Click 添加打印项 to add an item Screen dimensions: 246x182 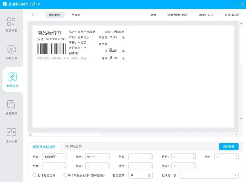click(x=206, y=15)
